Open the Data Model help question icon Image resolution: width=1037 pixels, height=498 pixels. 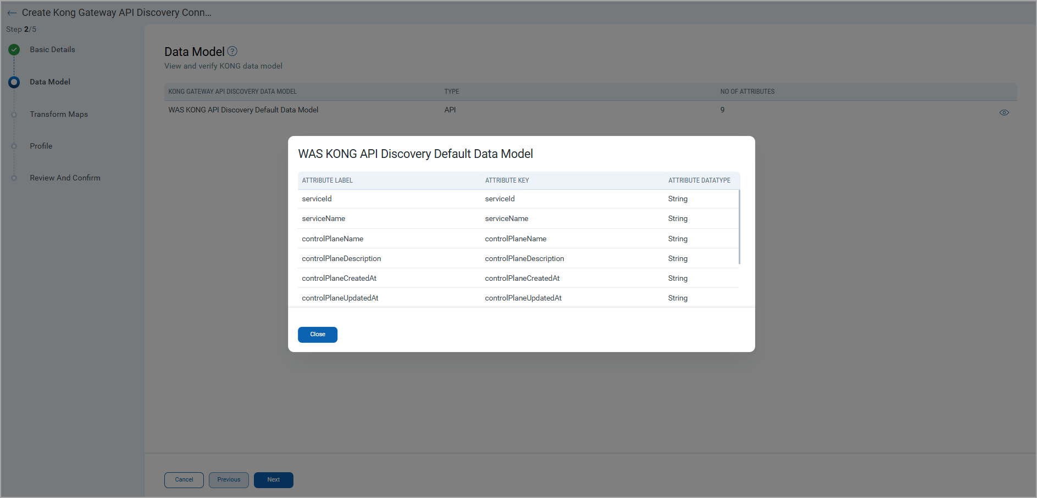pos(232,51)
